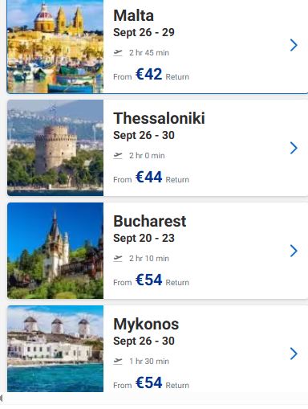Open the Thessaloniki destination title
Screen dimensions: 308x409
pyautogui.click(x=159, y=118)
